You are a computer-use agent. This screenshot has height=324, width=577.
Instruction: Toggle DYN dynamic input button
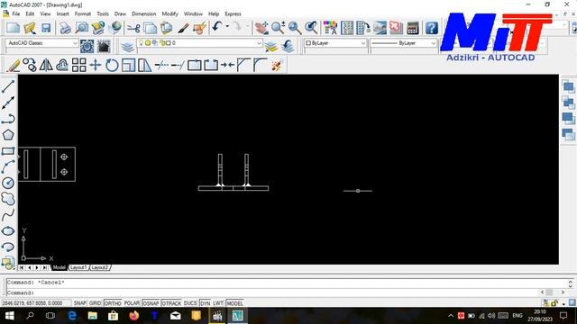tap(205, 303)
